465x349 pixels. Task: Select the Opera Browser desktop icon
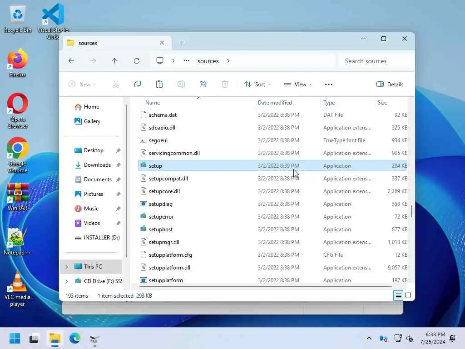pyautogui.click(x=18, y=110)
